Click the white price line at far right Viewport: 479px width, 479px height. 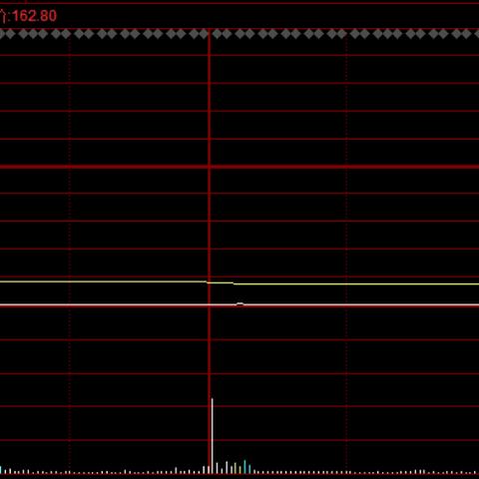[x=466, y=305]
